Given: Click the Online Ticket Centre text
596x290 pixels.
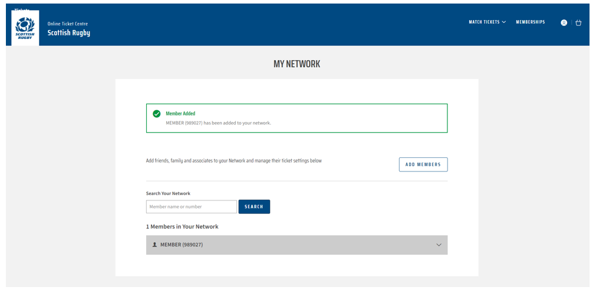Looking at the screenshot, I should pos(68,24).
